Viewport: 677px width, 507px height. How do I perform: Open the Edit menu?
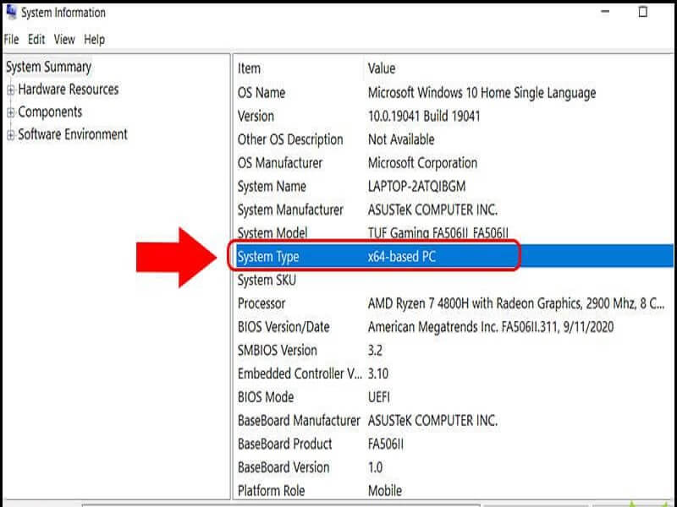point(35,39)
